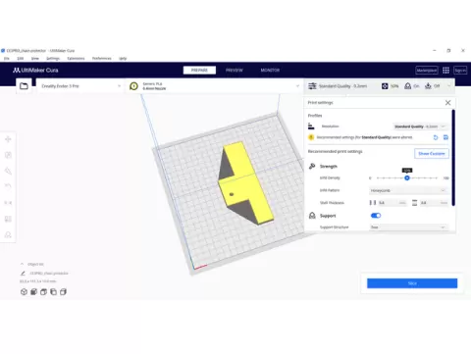Select the Scale tool in left toolbar
The height and width of the screenshot is (354, 471).
coord(8,155)
